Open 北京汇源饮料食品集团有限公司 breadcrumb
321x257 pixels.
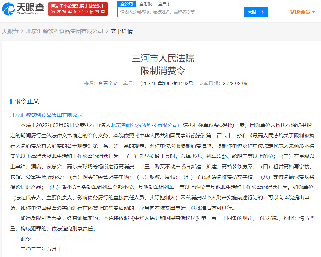(65, 31)
